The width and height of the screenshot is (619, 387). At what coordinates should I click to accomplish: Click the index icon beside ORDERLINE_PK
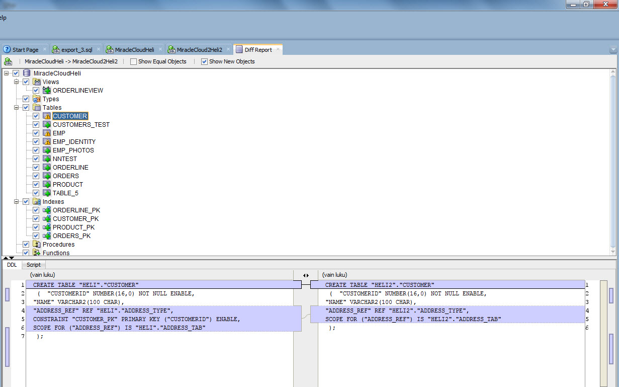tap(47, 210)
